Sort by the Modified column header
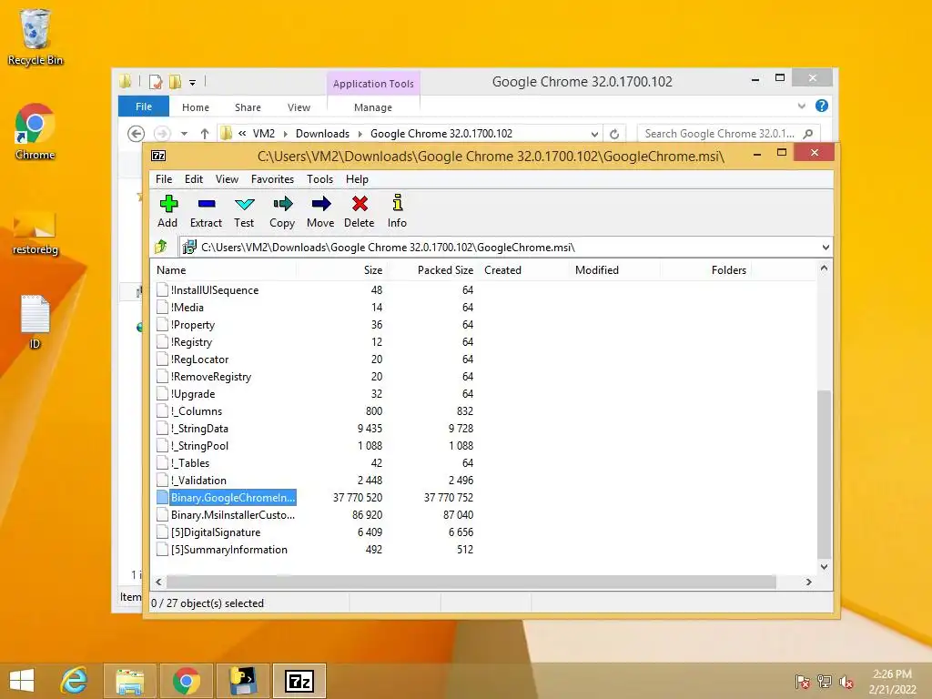 (614, 269)
